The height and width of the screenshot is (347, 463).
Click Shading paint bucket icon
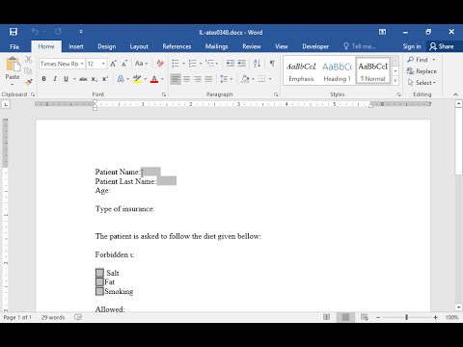point(245,79)
